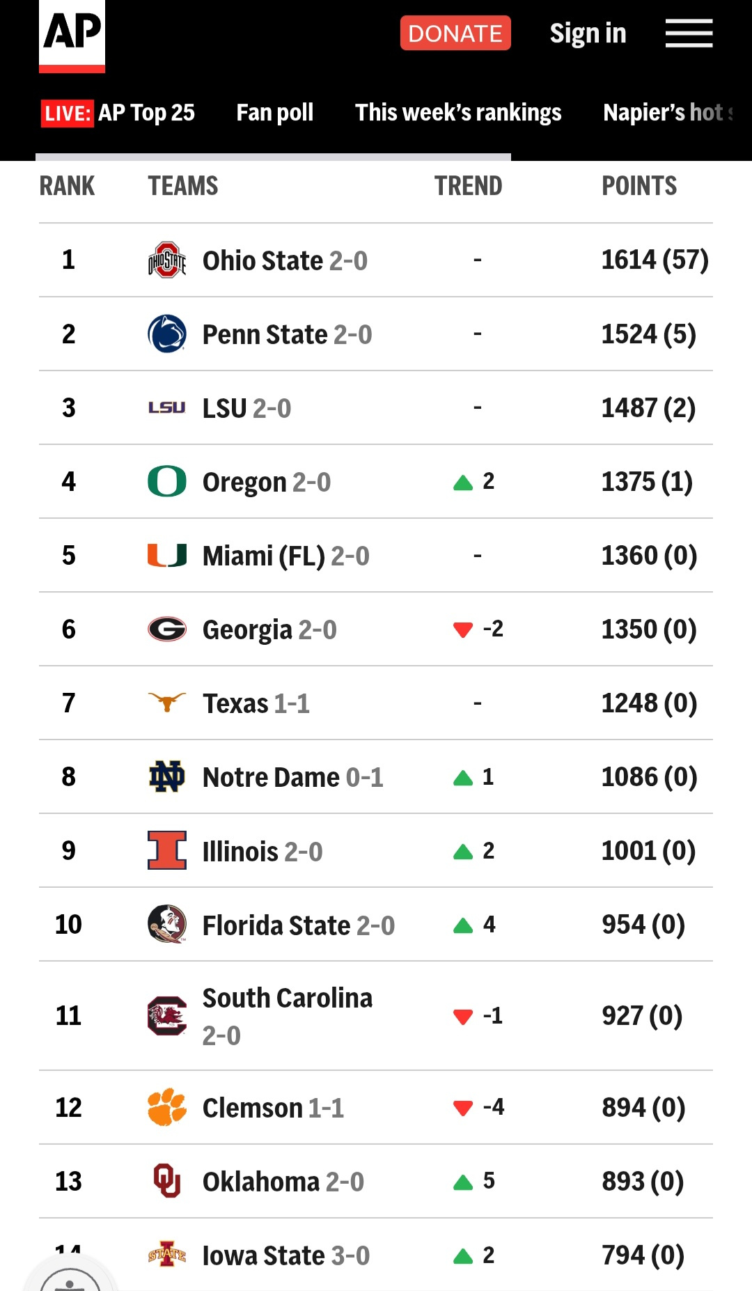Click the Texas Longhorns logo

click(167, 703)
